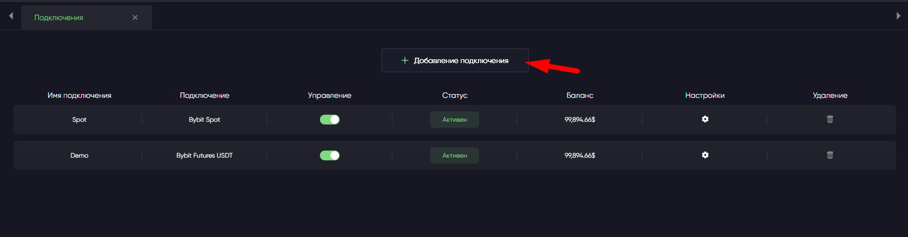Click the Баланс column header

coord(579,95)
